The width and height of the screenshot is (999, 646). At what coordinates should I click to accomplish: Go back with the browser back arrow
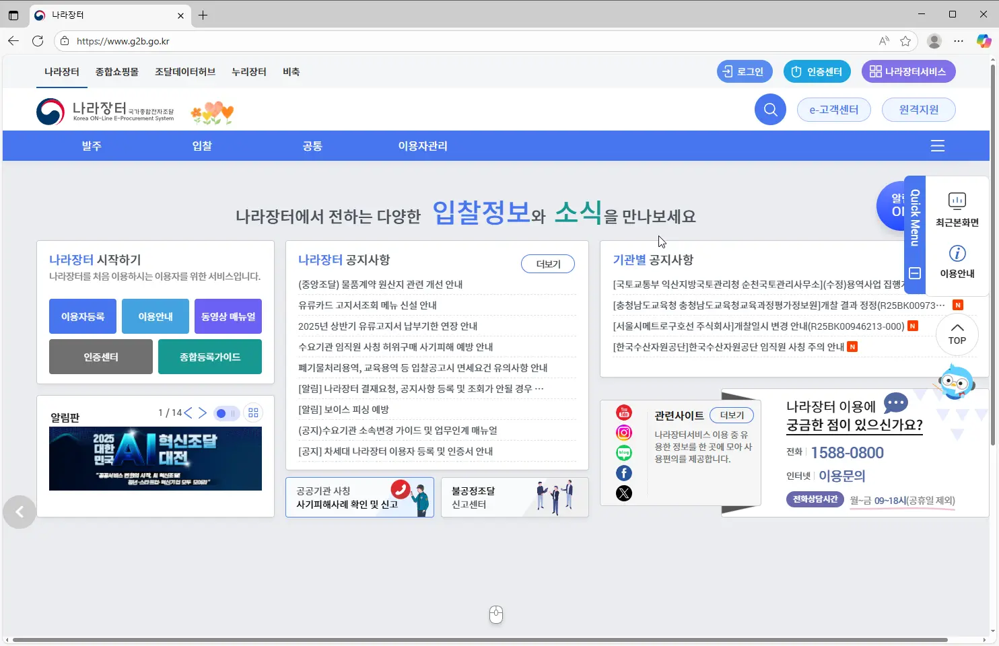point(13,41)
